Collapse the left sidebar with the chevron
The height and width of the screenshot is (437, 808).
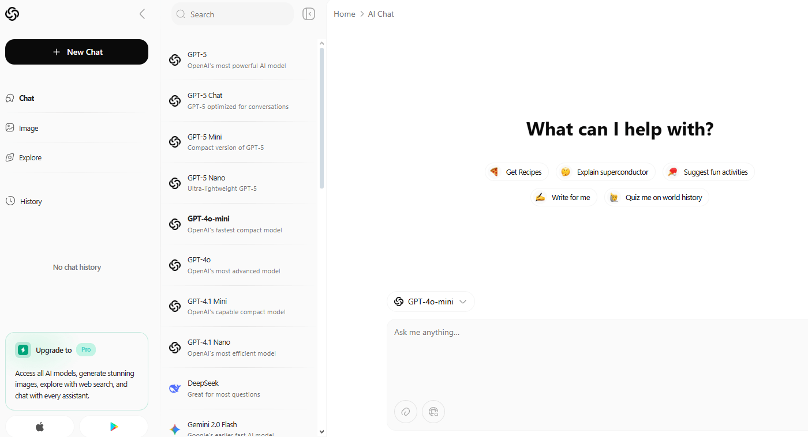pyautogui.click(x=142, y=14)
